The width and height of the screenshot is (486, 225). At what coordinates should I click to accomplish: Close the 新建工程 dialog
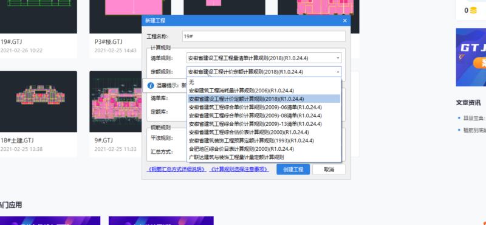[344, 21]
